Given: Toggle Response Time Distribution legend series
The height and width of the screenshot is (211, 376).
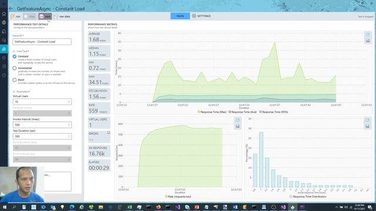Looking at the screenshot, I should tap(308, 197).
